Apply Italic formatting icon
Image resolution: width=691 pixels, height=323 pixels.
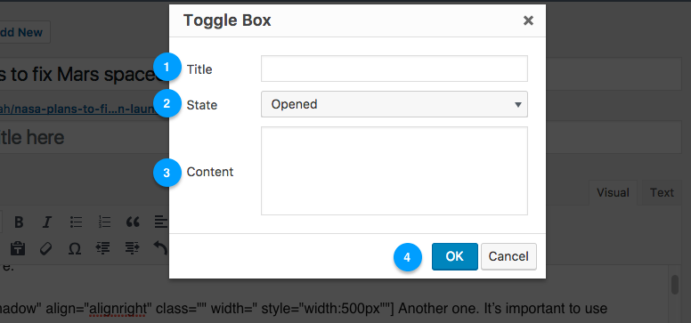coord(46,222)
